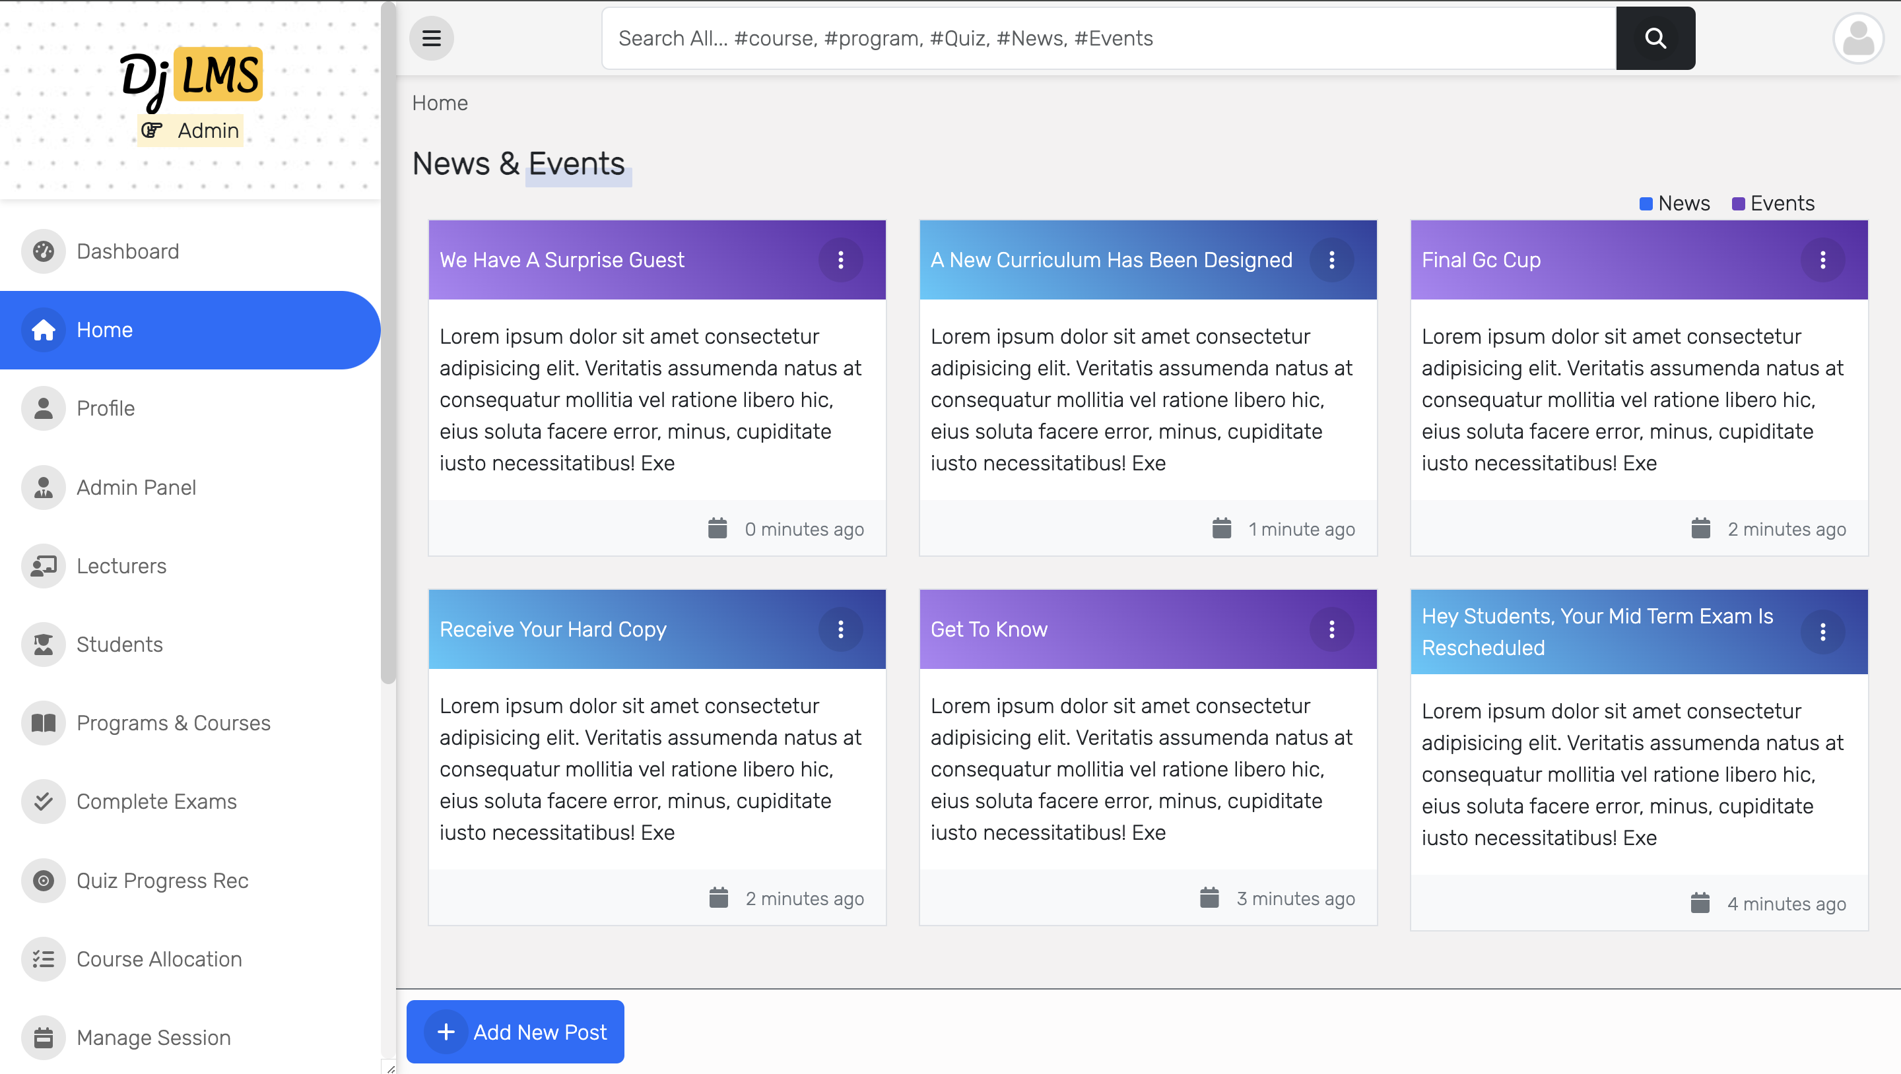This screenshot has width=1901, height=1074.
Task: Open options for Receive Your Hard Copy
Action: (x=840, y=629)
